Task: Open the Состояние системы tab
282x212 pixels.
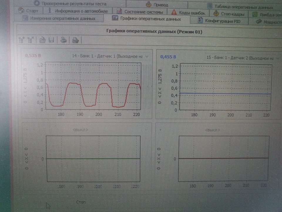Action: pyautogui.click(x=140, y=12)
